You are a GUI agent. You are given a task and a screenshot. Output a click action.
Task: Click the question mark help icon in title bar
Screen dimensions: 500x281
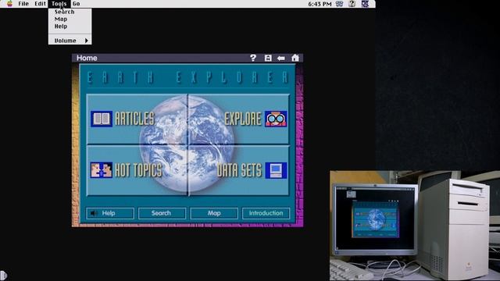(x=253, y=58)
